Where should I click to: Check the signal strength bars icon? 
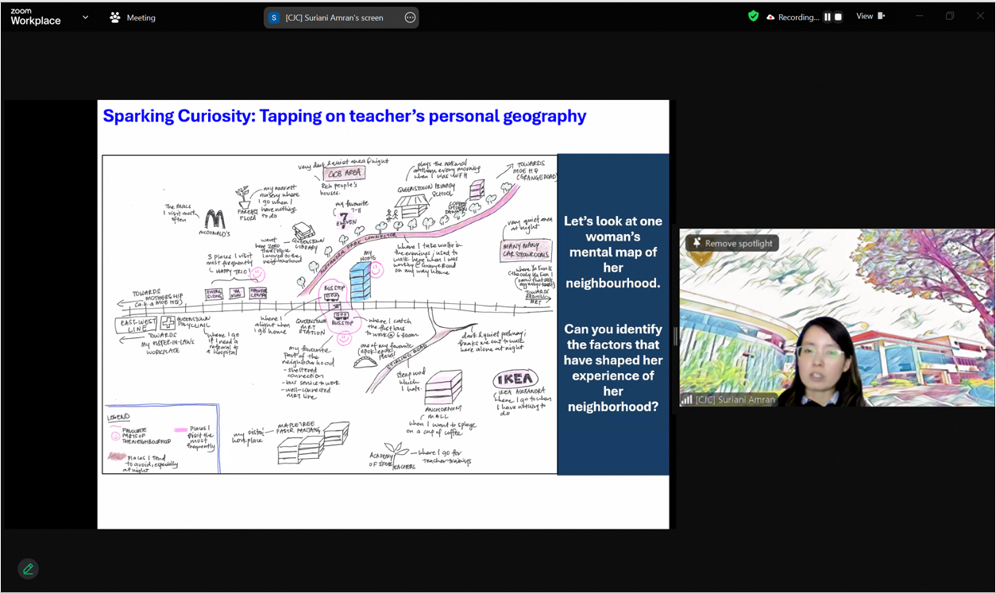[687, 400]
